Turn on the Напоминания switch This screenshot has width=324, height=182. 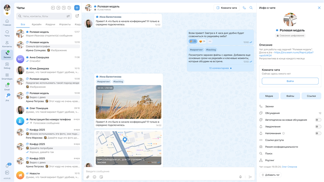click(318, 133)
